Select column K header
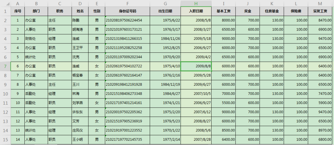 (x=272, y=3)
